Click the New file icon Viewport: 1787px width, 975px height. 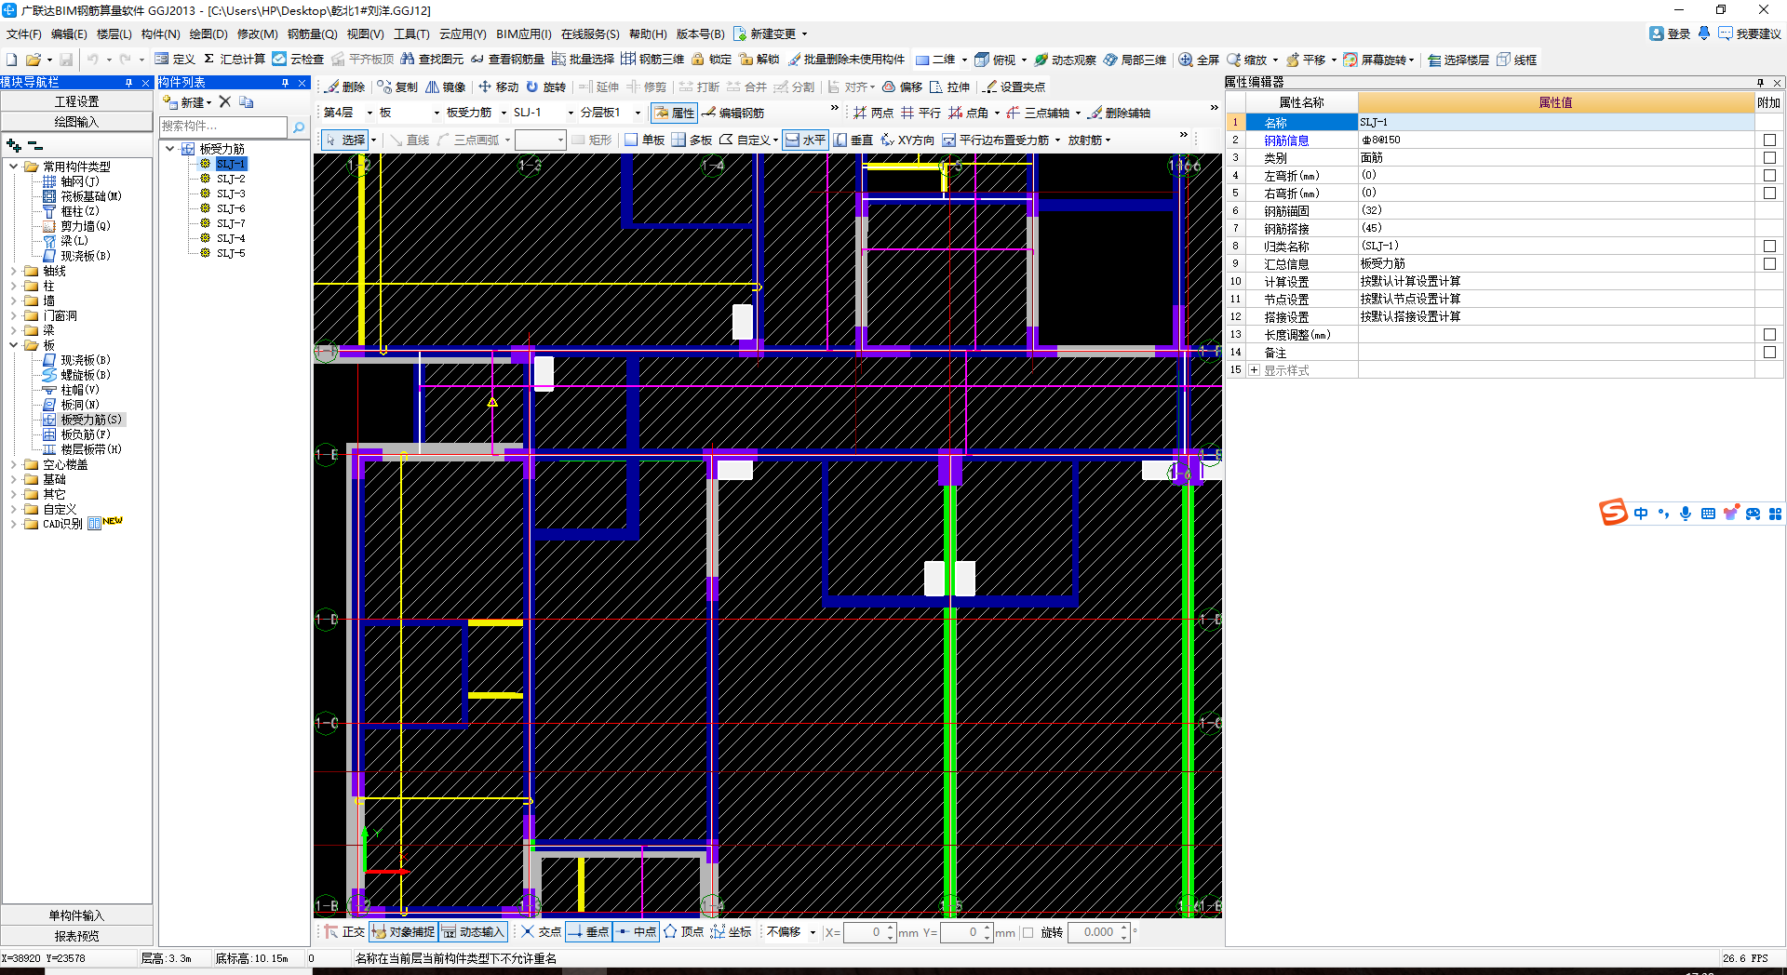(x=12, y=60)
